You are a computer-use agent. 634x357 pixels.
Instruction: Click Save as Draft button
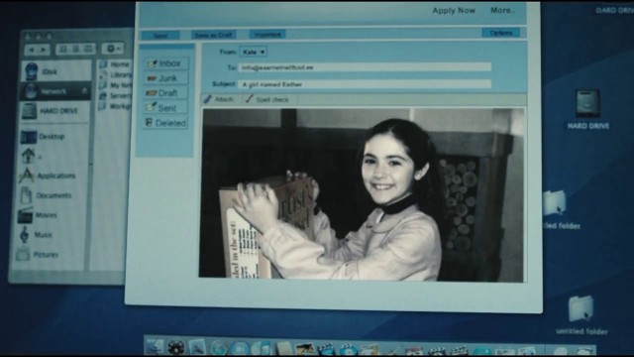[x=213, y=36]
